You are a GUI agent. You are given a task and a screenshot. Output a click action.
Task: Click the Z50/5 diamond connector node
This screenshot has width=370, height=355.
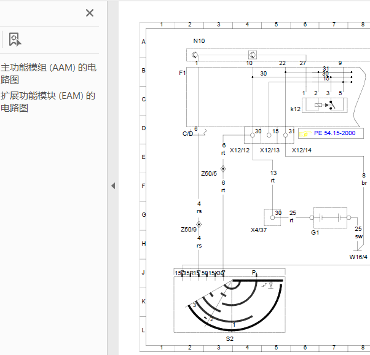tap(223, 168)
